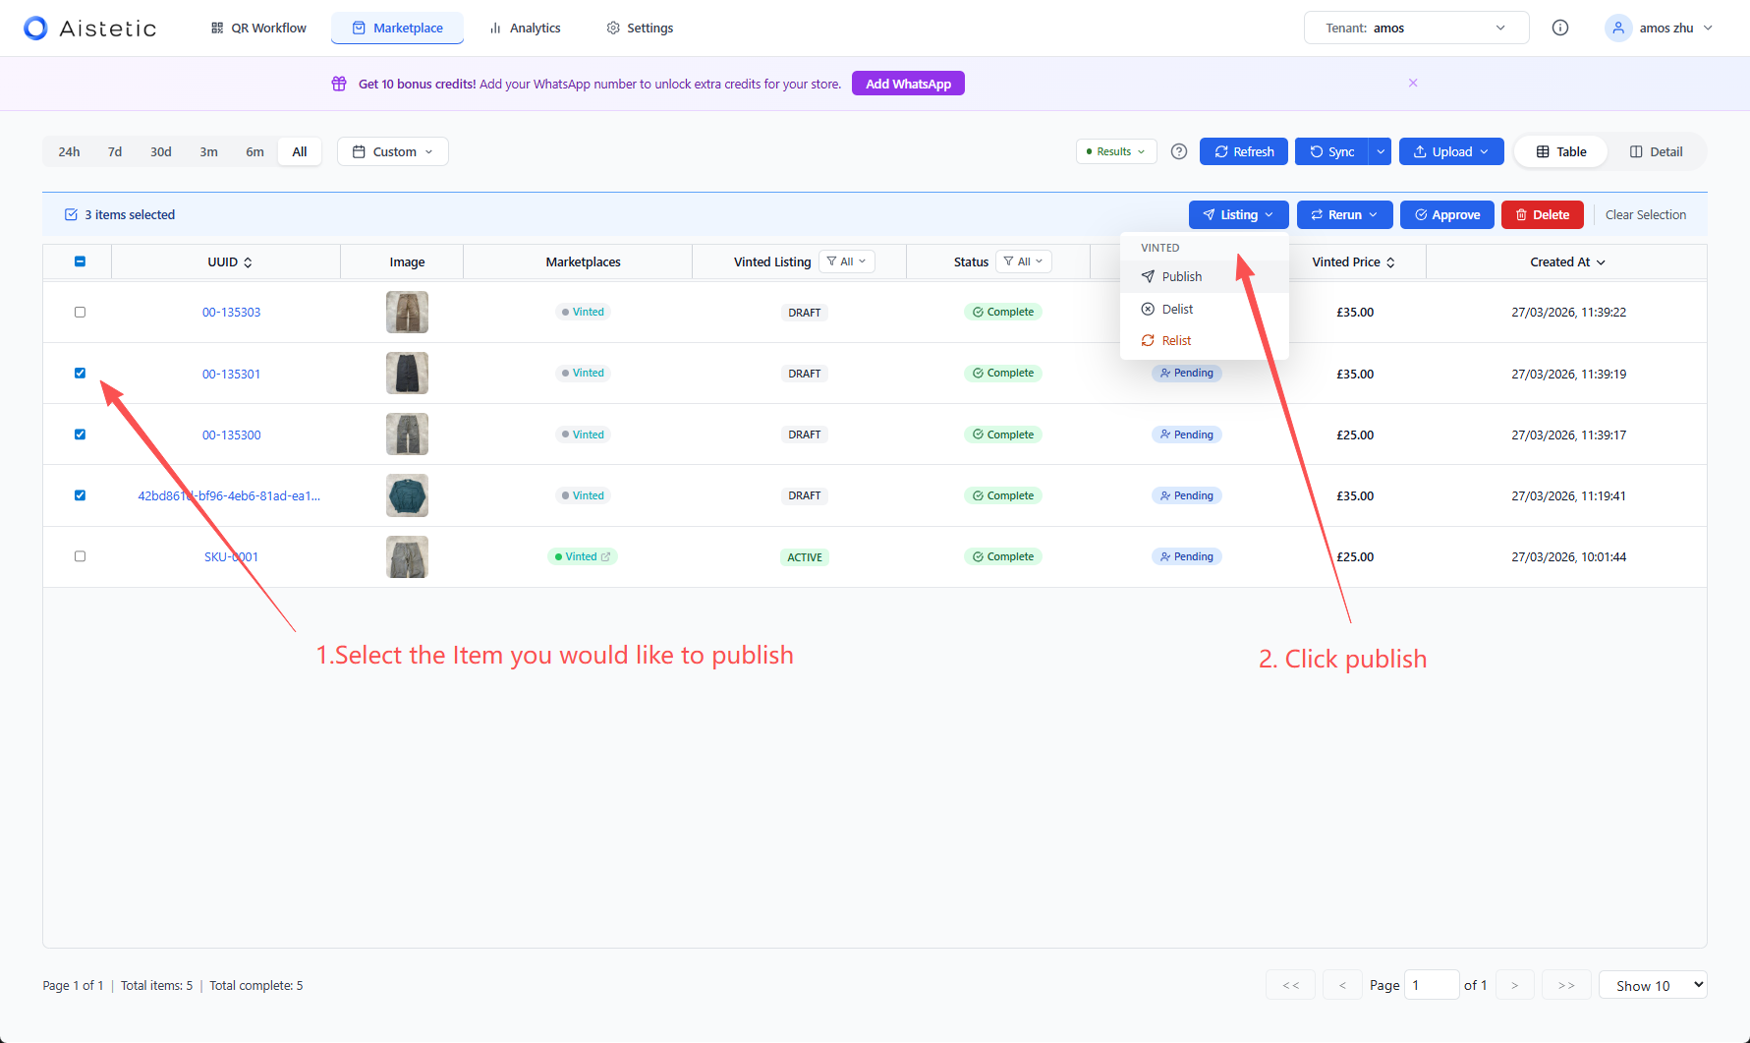This screenshot has height=1043, width=1750.
Task: Choose Relist in the Vinted menu
Action: pyautogui.click(x=1204, y=340)
